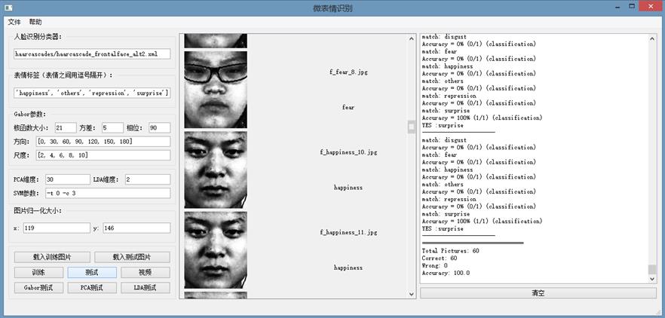Click the 训练 button
The image size is (665, 318).
pos(39,272)
